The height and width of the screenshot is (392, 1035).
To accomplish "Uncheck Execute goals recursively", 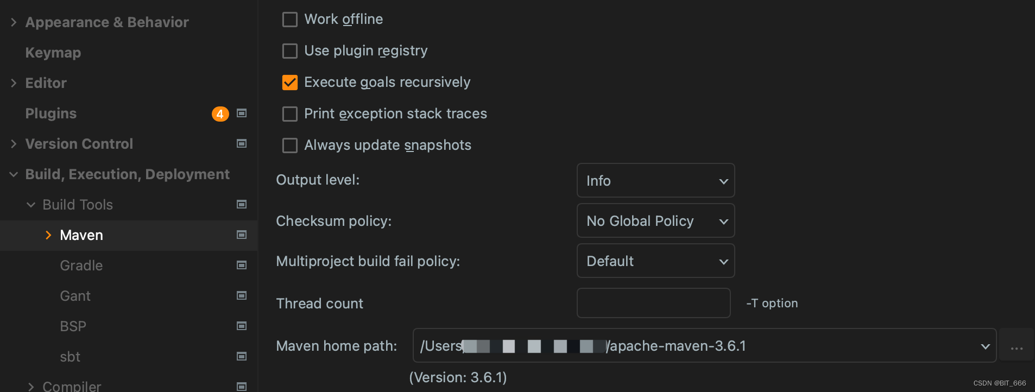I will [x=290, y=83].
